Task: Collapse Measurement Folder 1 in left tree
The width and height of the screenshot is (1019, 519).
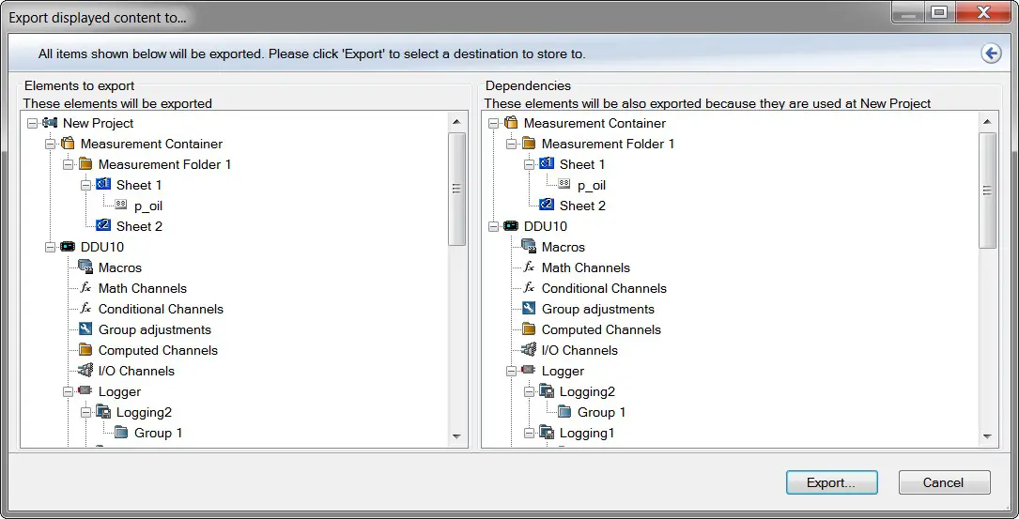Action: 68,164
